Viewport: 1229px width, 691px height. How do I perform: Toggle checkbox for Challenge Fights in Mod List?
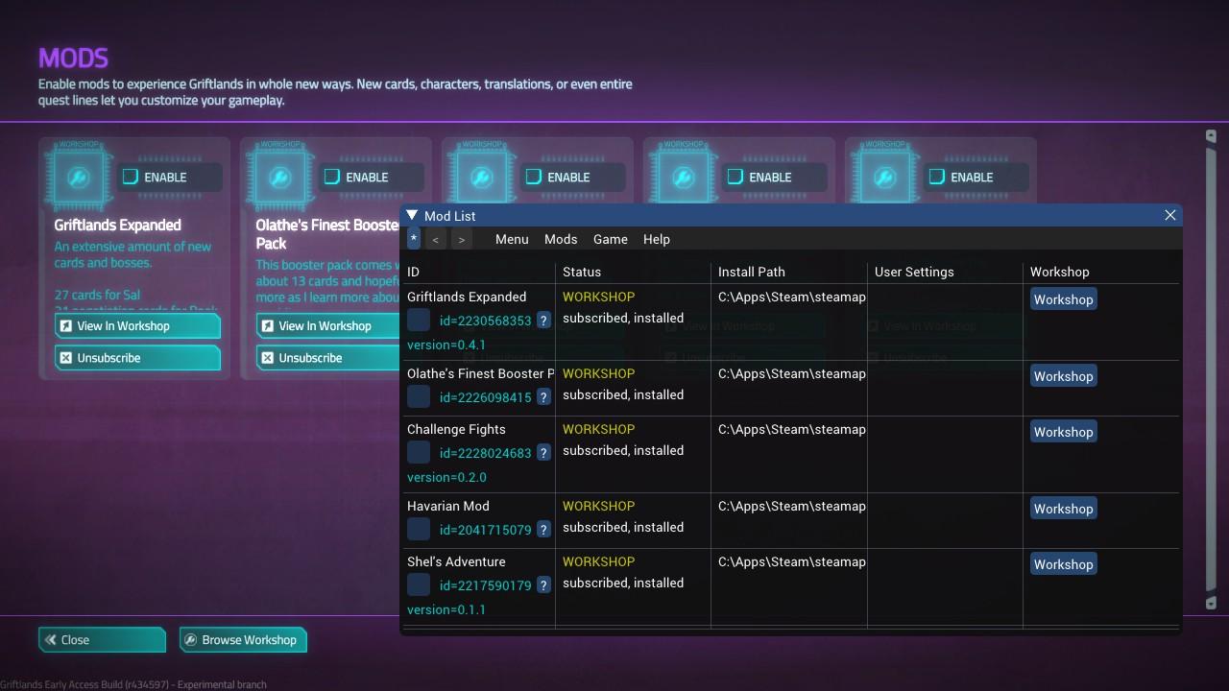pyautogui.click(x=419, y=452)
